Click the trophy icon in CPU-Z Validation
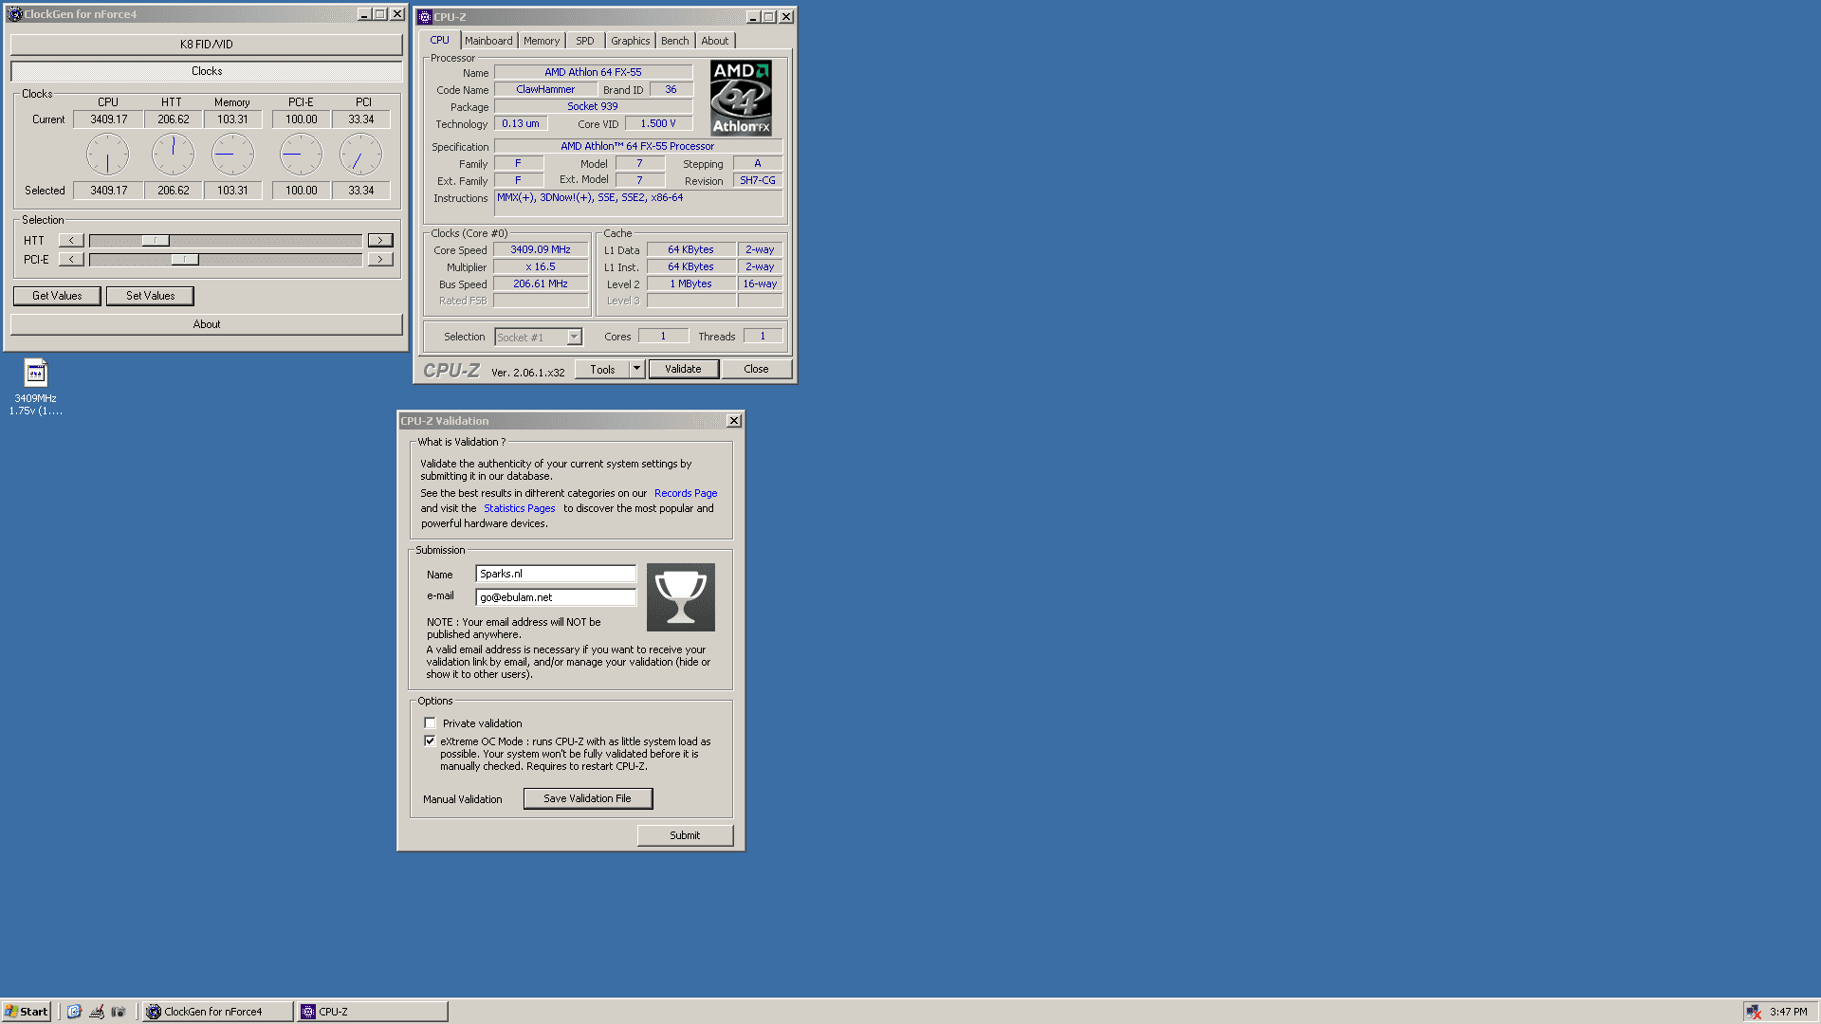 click(681, 597)
